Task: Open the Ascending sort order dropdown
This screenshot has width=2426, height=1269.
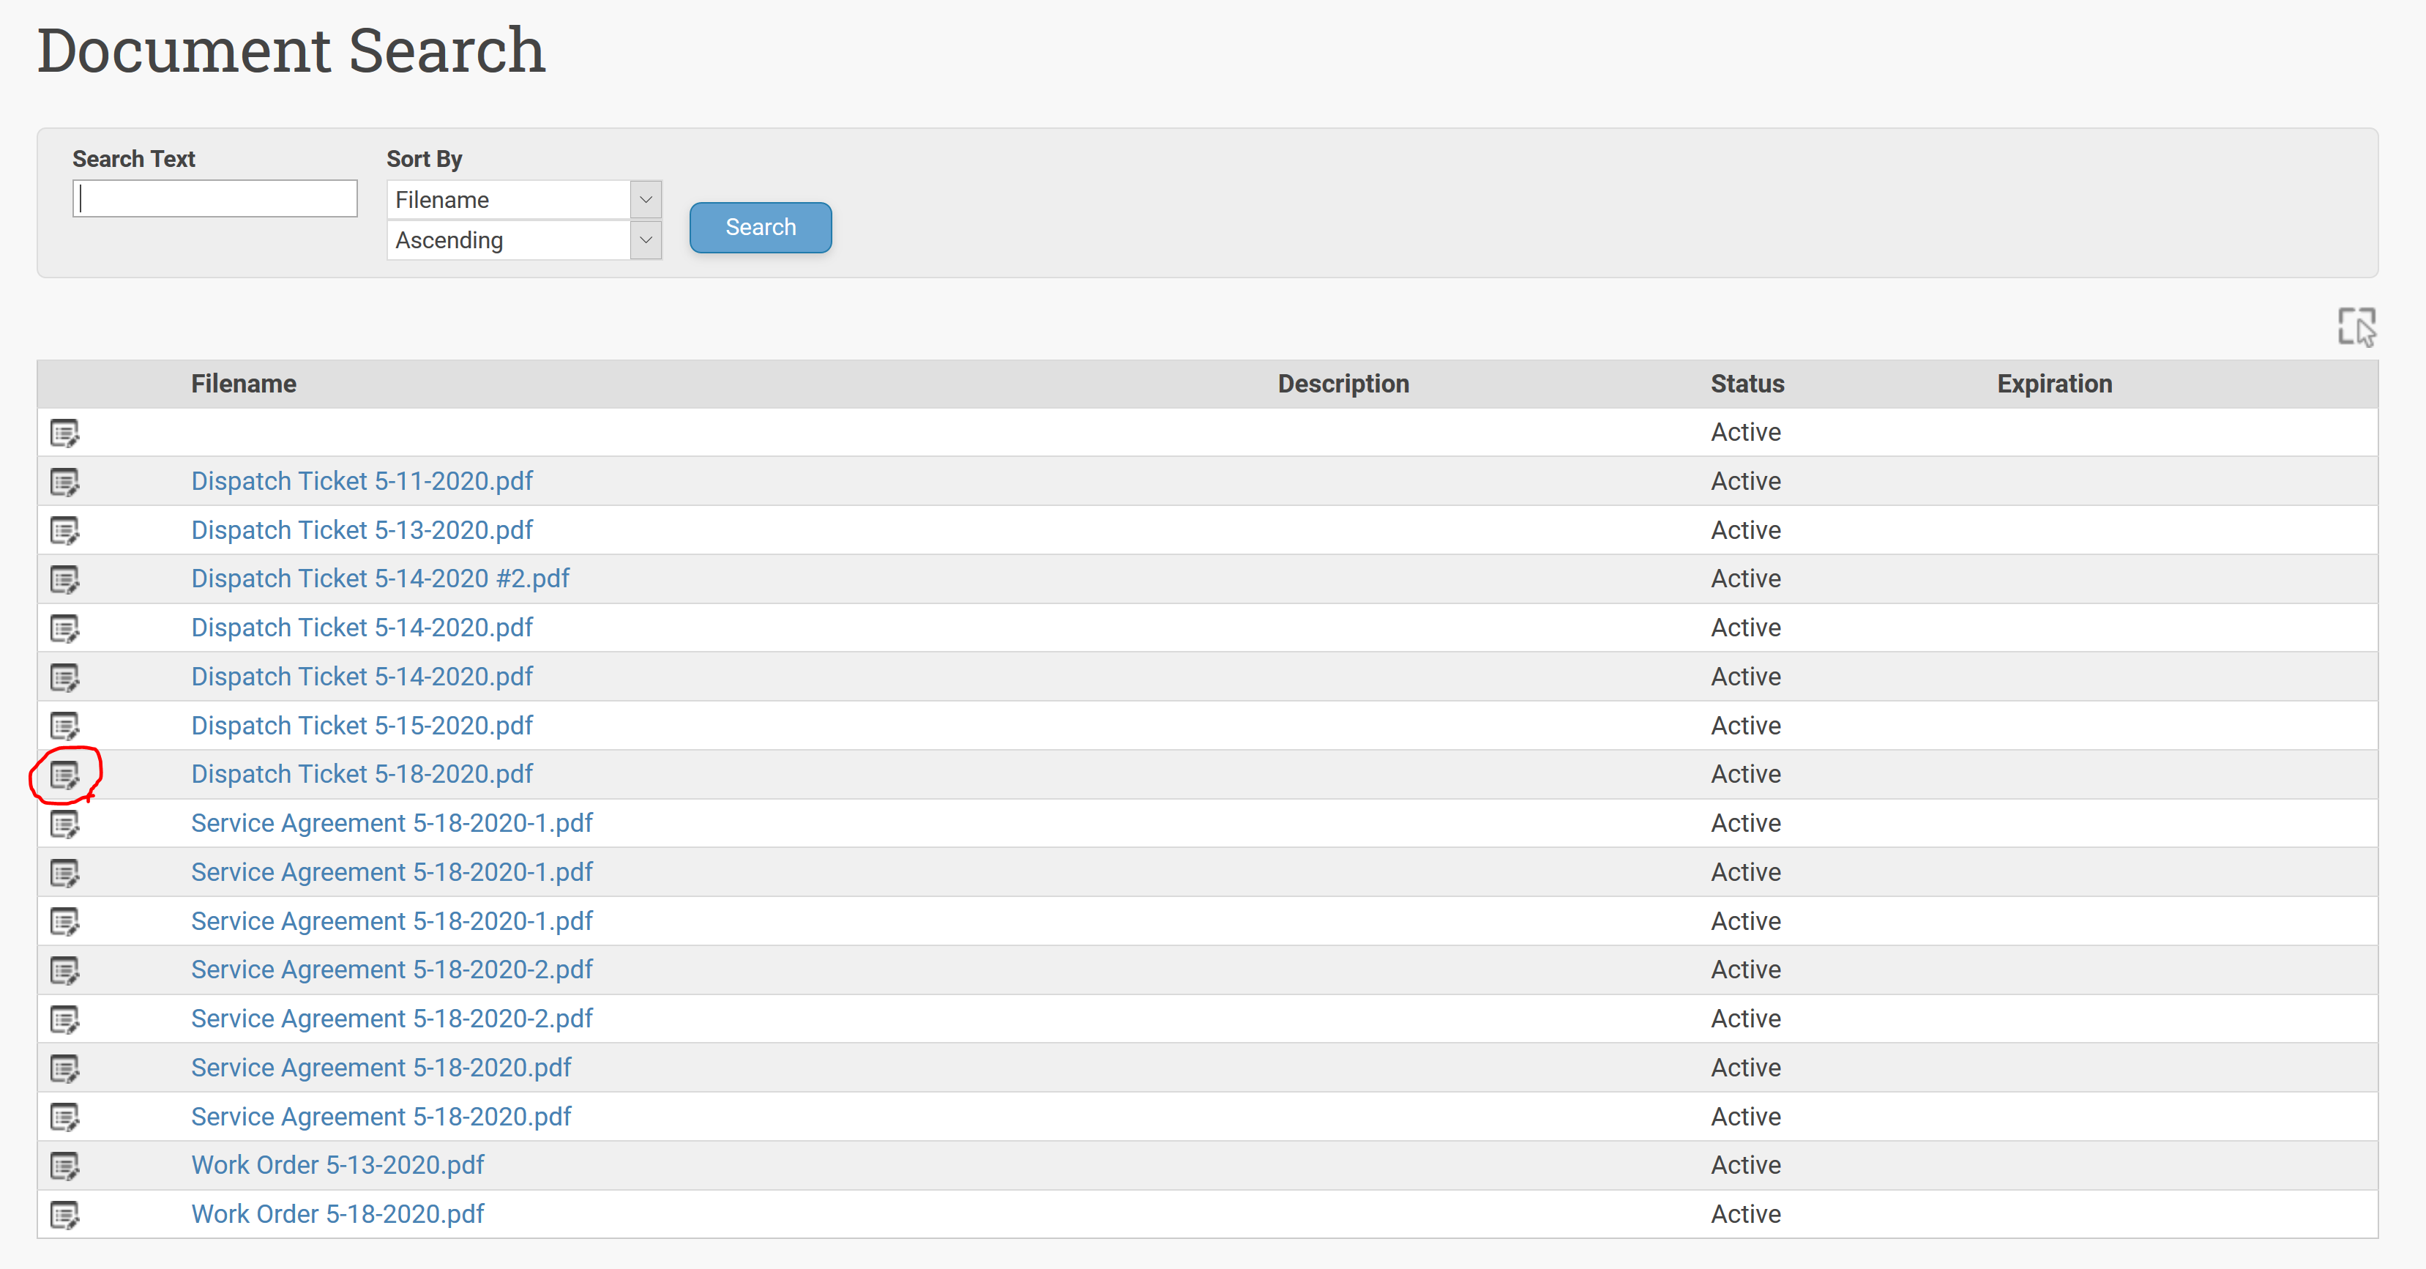Action: 523,240
